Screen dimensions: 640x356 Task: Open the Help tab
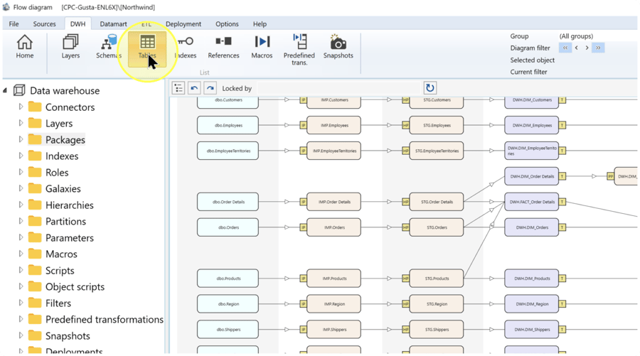point(260,23)
